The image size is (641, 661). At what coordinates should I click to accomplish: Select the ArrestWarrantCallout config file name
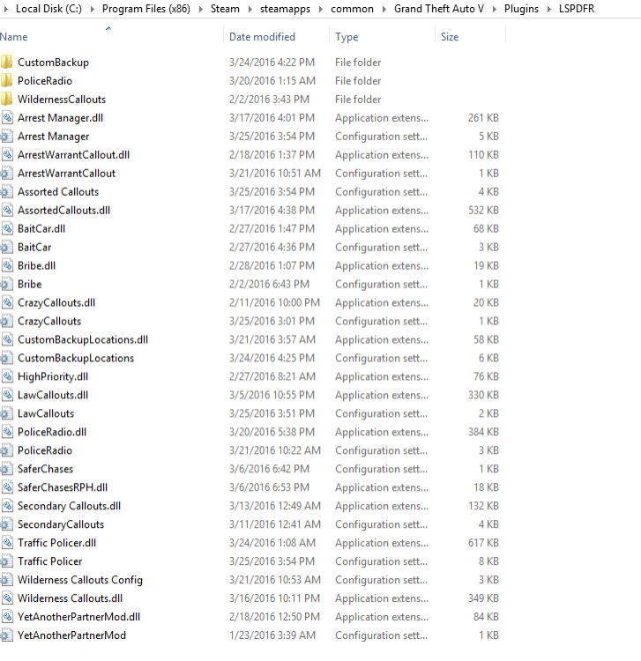pos(67,174)
